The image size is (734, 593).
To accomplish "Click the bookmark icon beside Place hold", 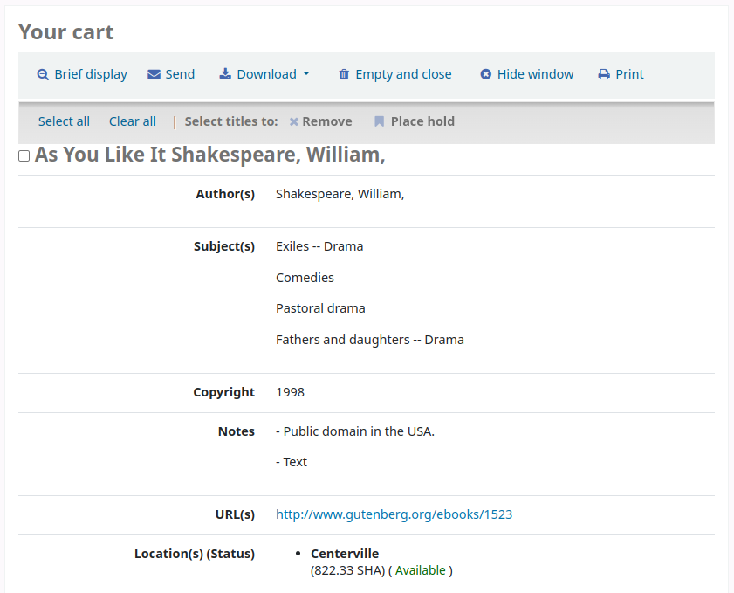I will tap(379, 121).
